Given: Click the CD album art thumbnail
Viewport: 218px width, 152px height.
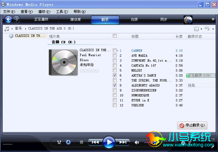Looking at the screenshot, I should click(63, 62).
